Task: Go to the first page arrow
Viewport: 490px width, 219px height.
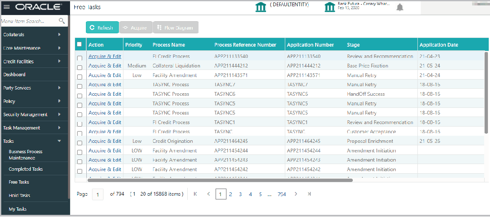Action: [195, 194]
